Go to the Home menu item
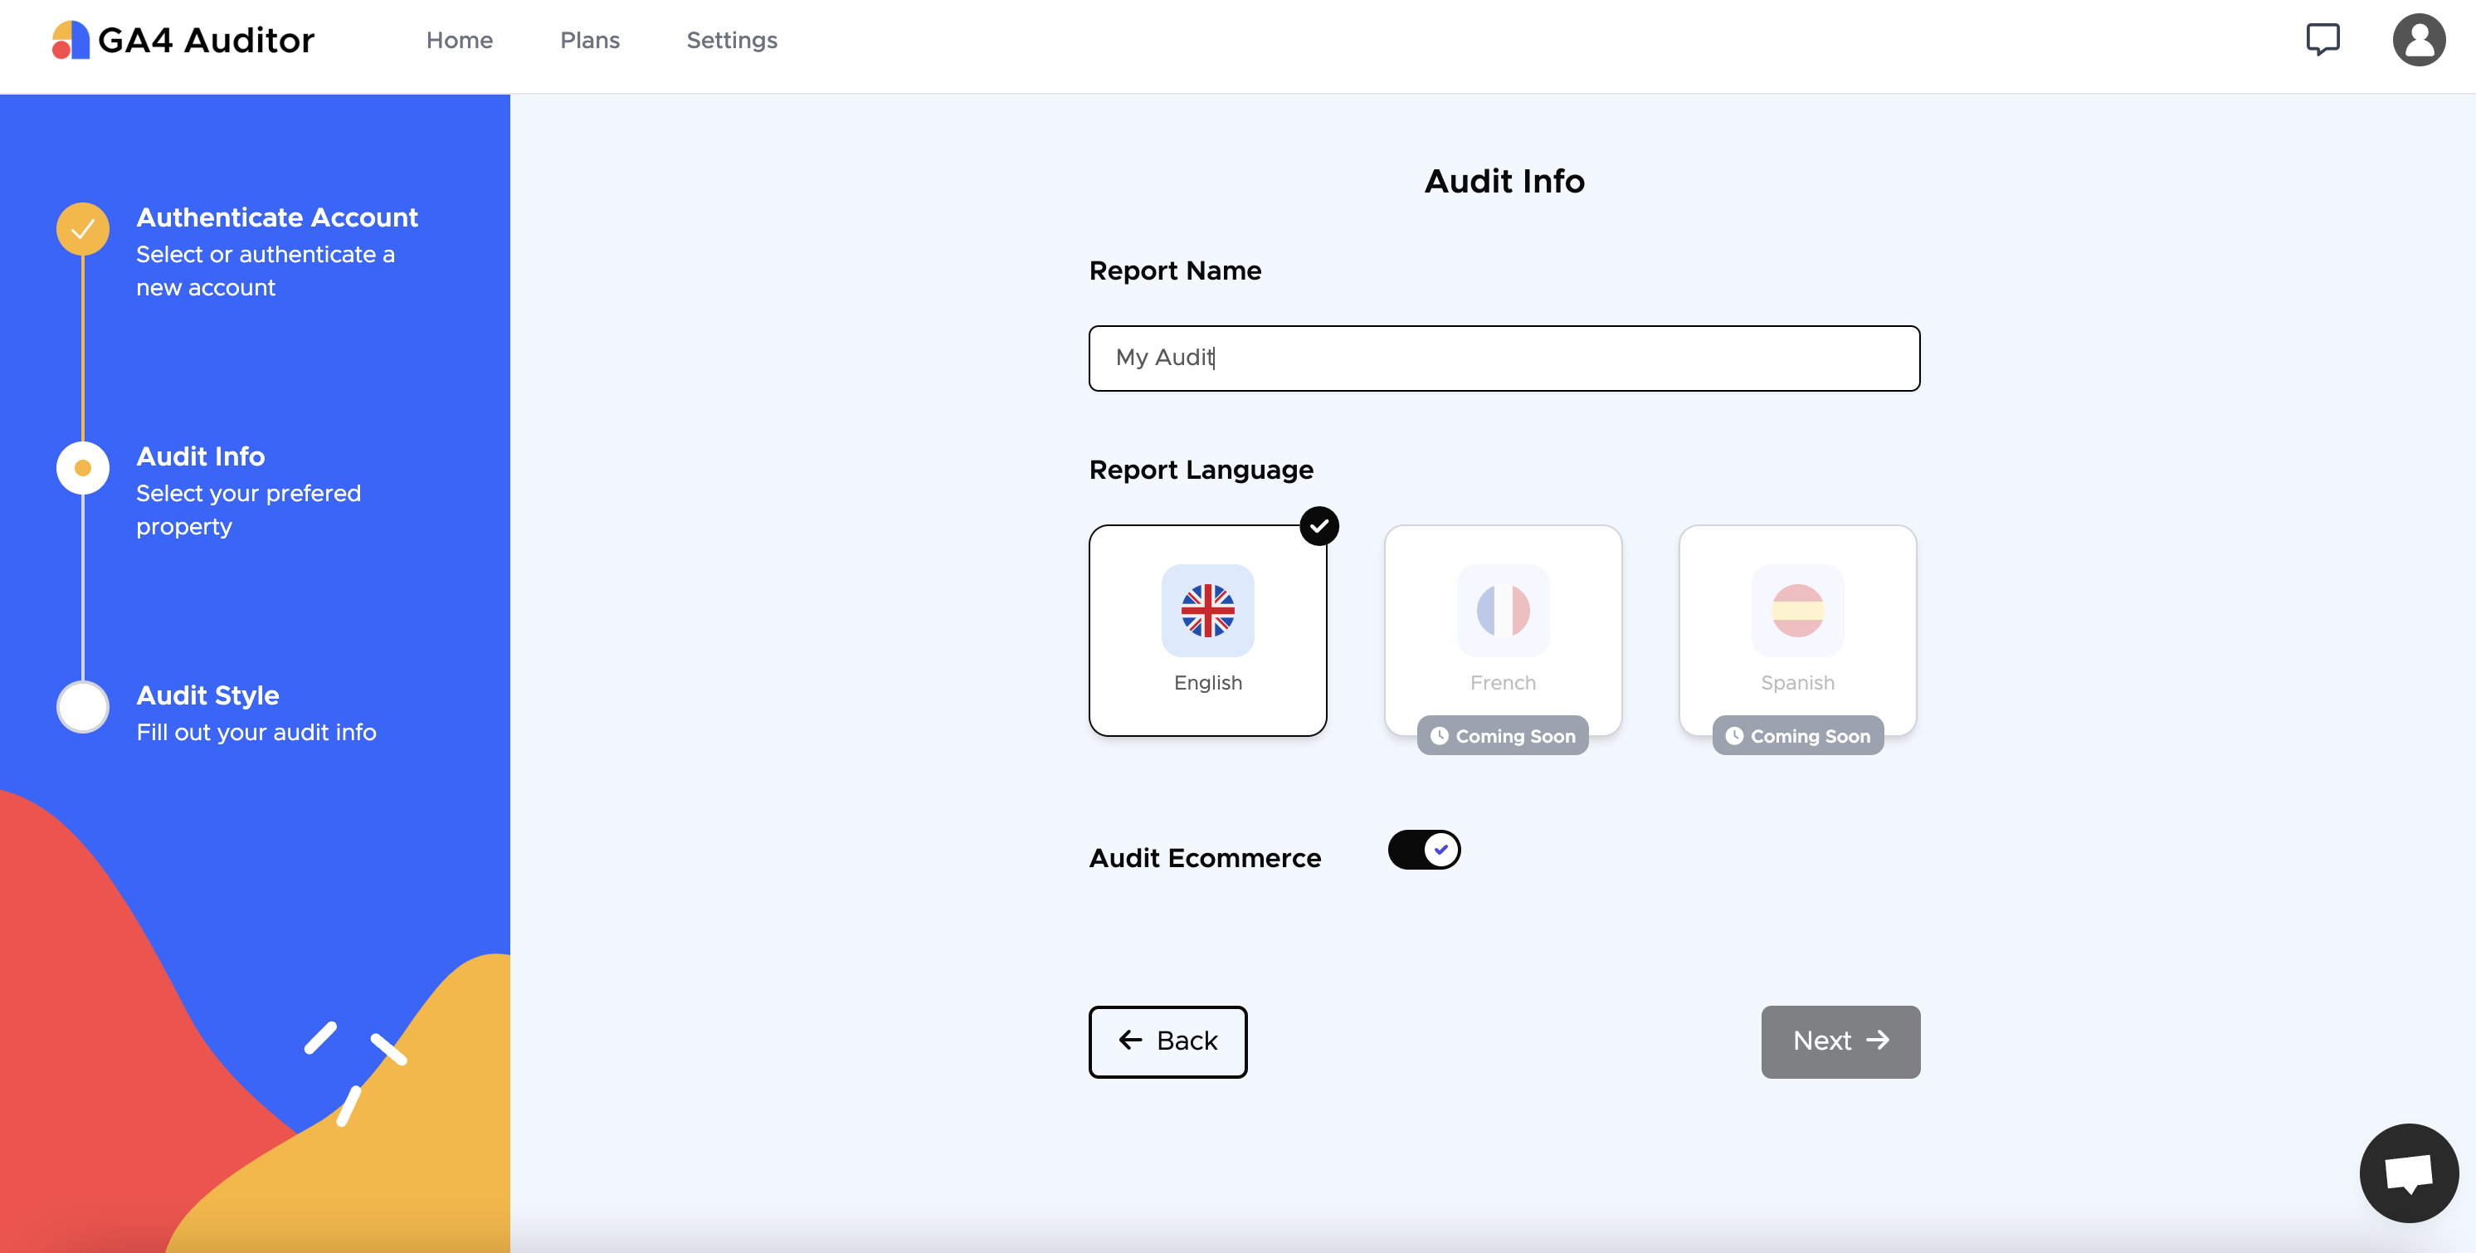The height and width of the screenshot is (1253, 2476). point(460,41)
